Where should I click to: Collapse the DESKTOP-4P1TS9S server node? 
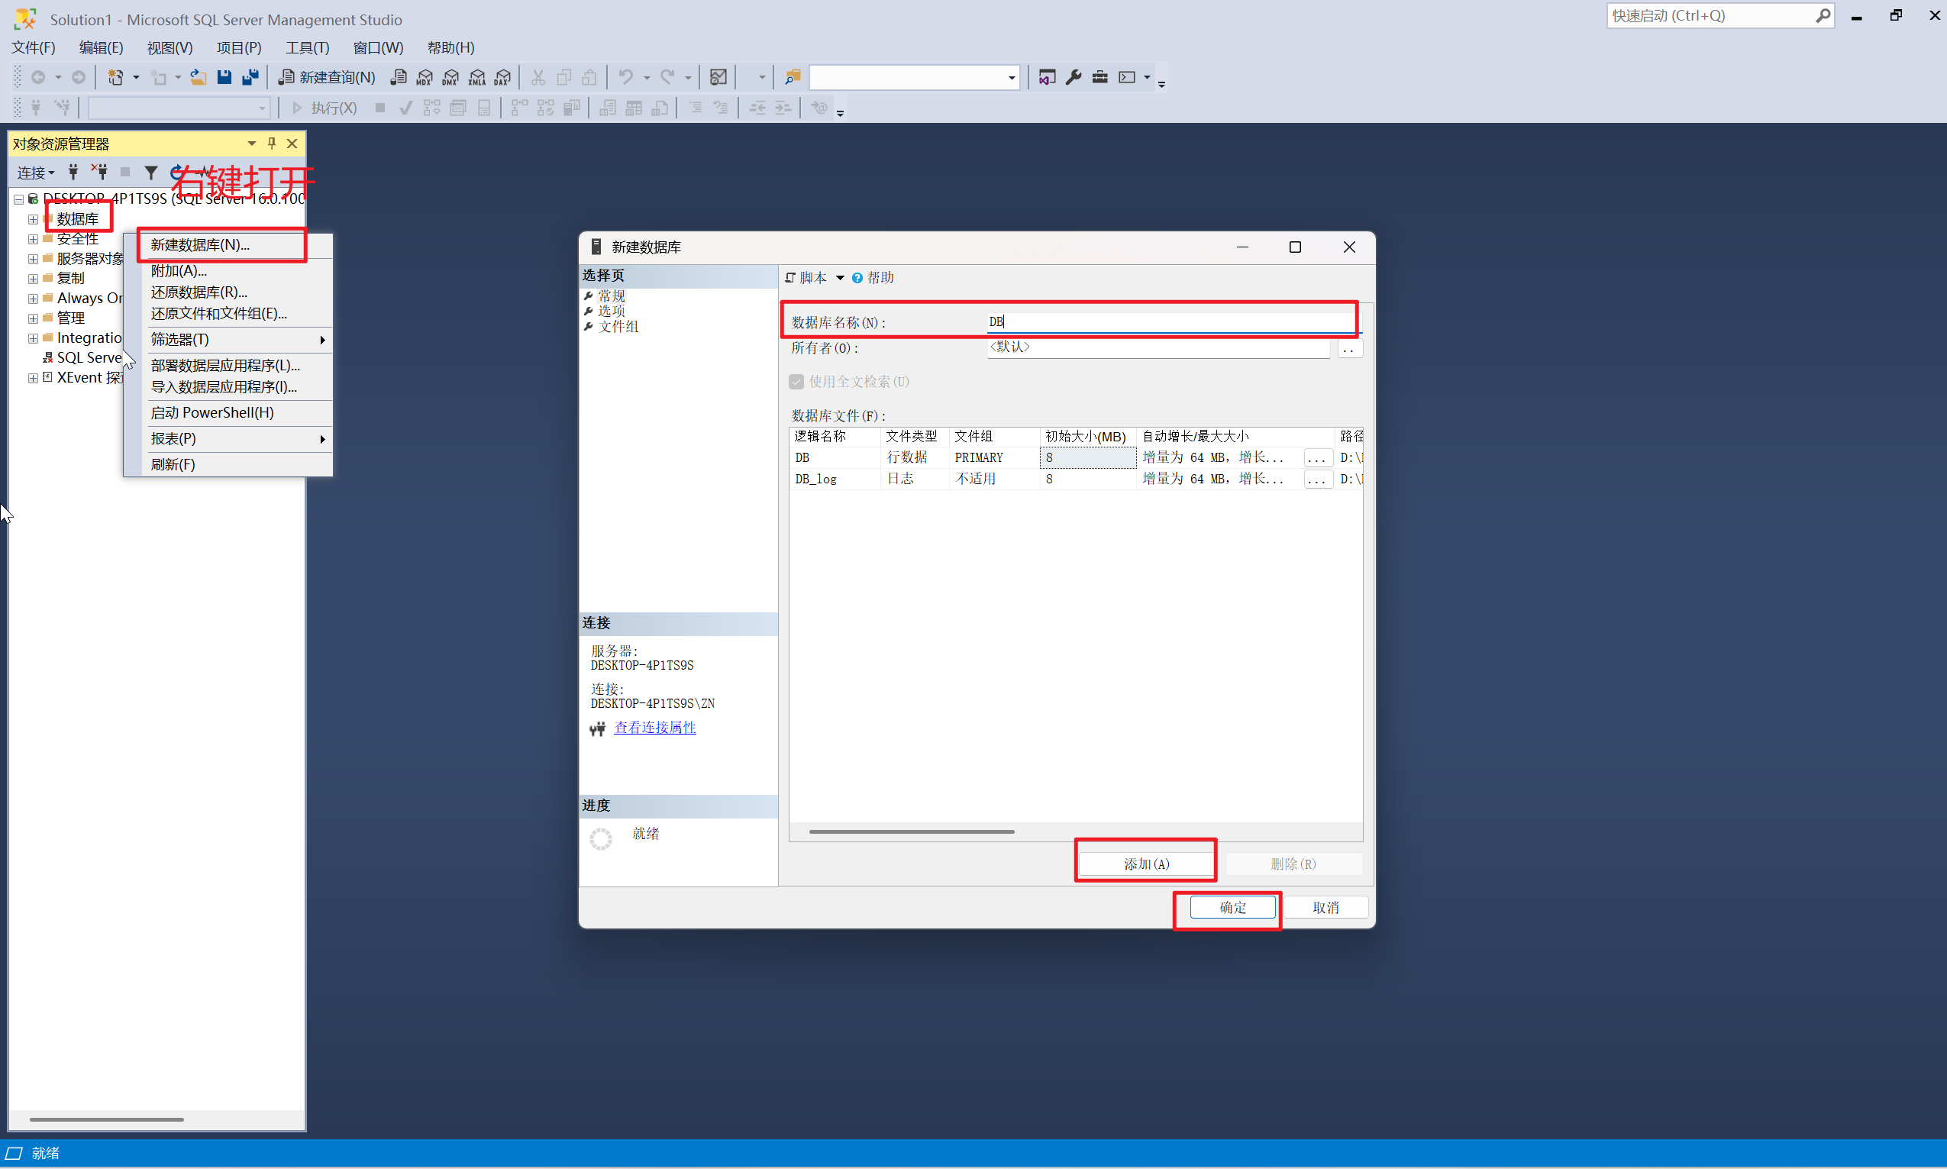18,199
